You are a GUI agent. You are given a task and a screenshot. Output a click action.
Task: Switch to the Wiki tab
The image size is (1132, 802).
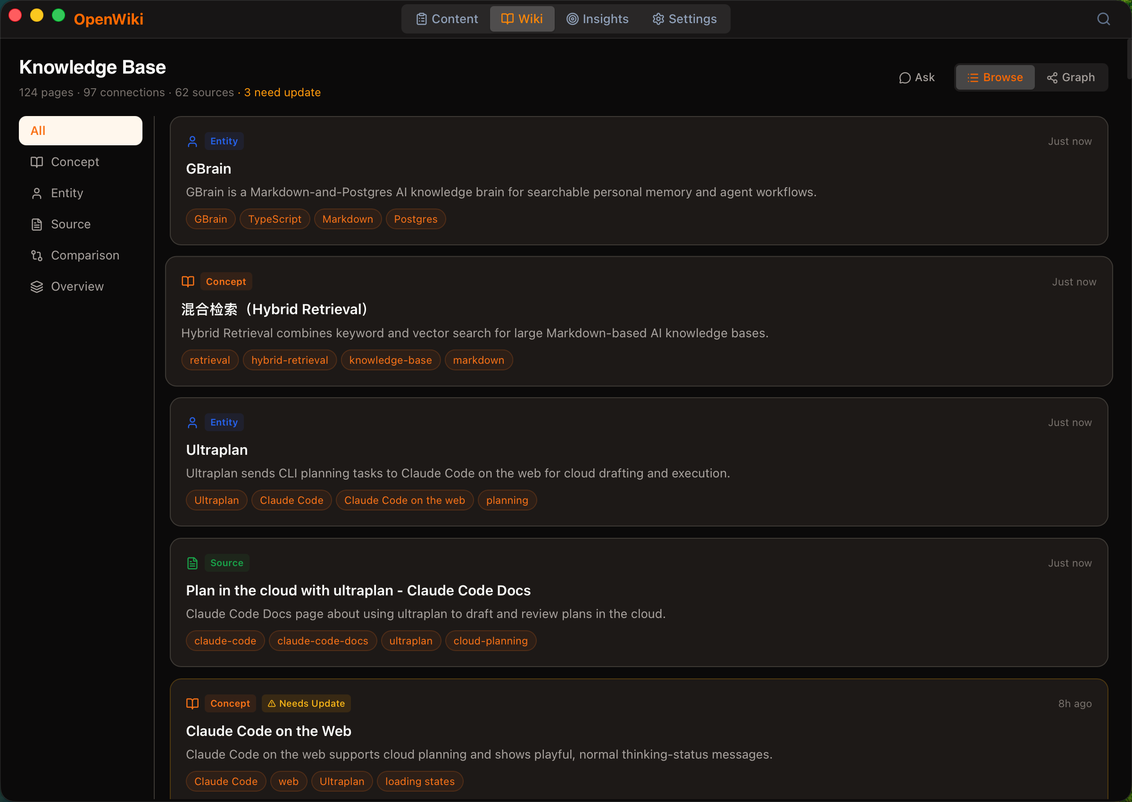522,19
